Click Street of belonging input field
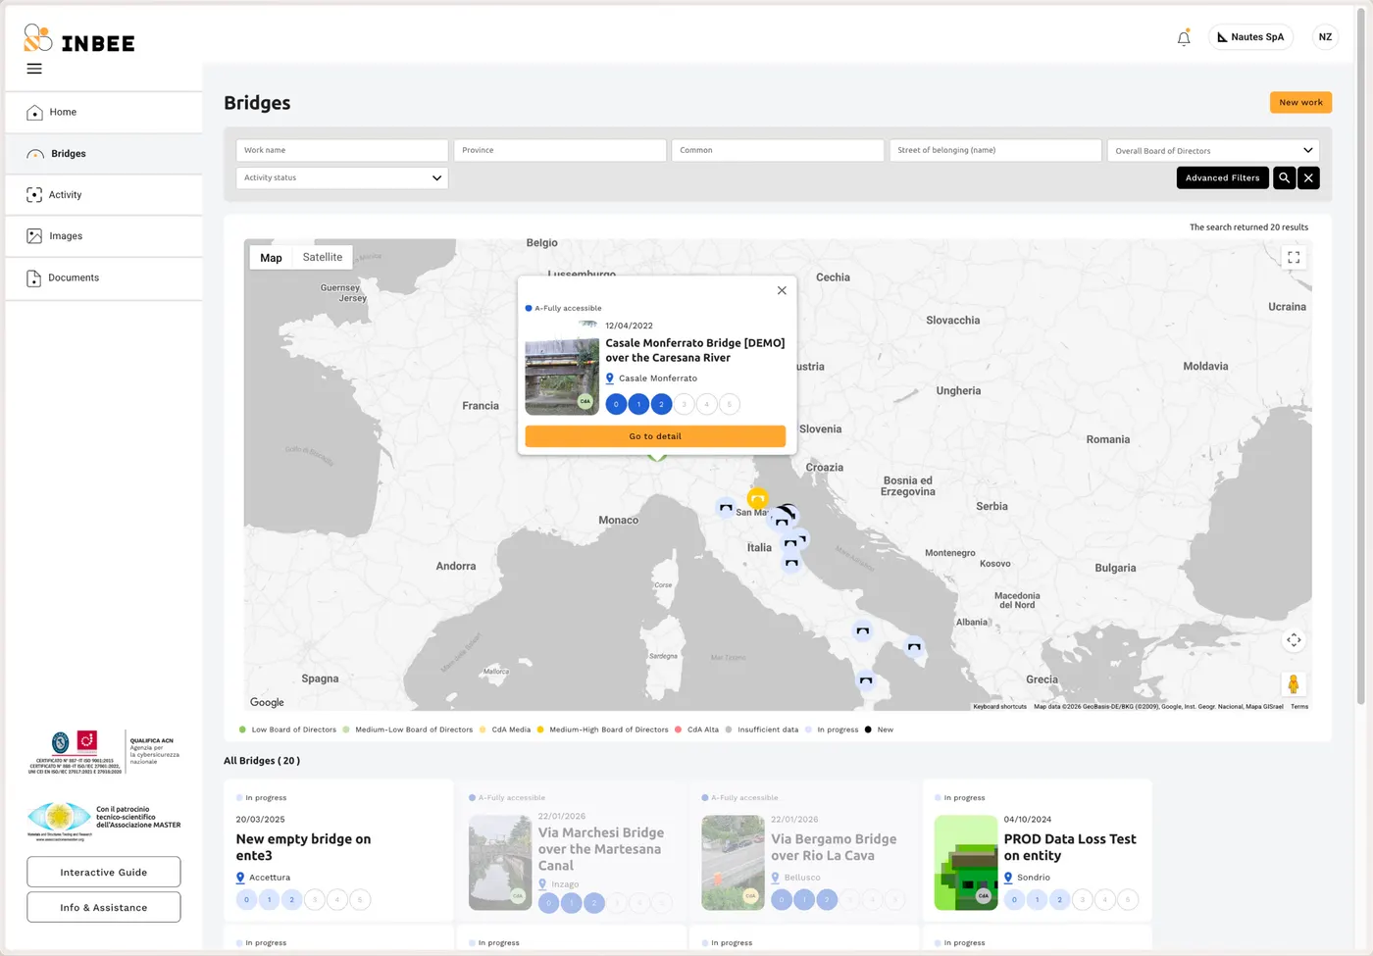Viewport: 1373px width, 956px height. click(995, 150)
